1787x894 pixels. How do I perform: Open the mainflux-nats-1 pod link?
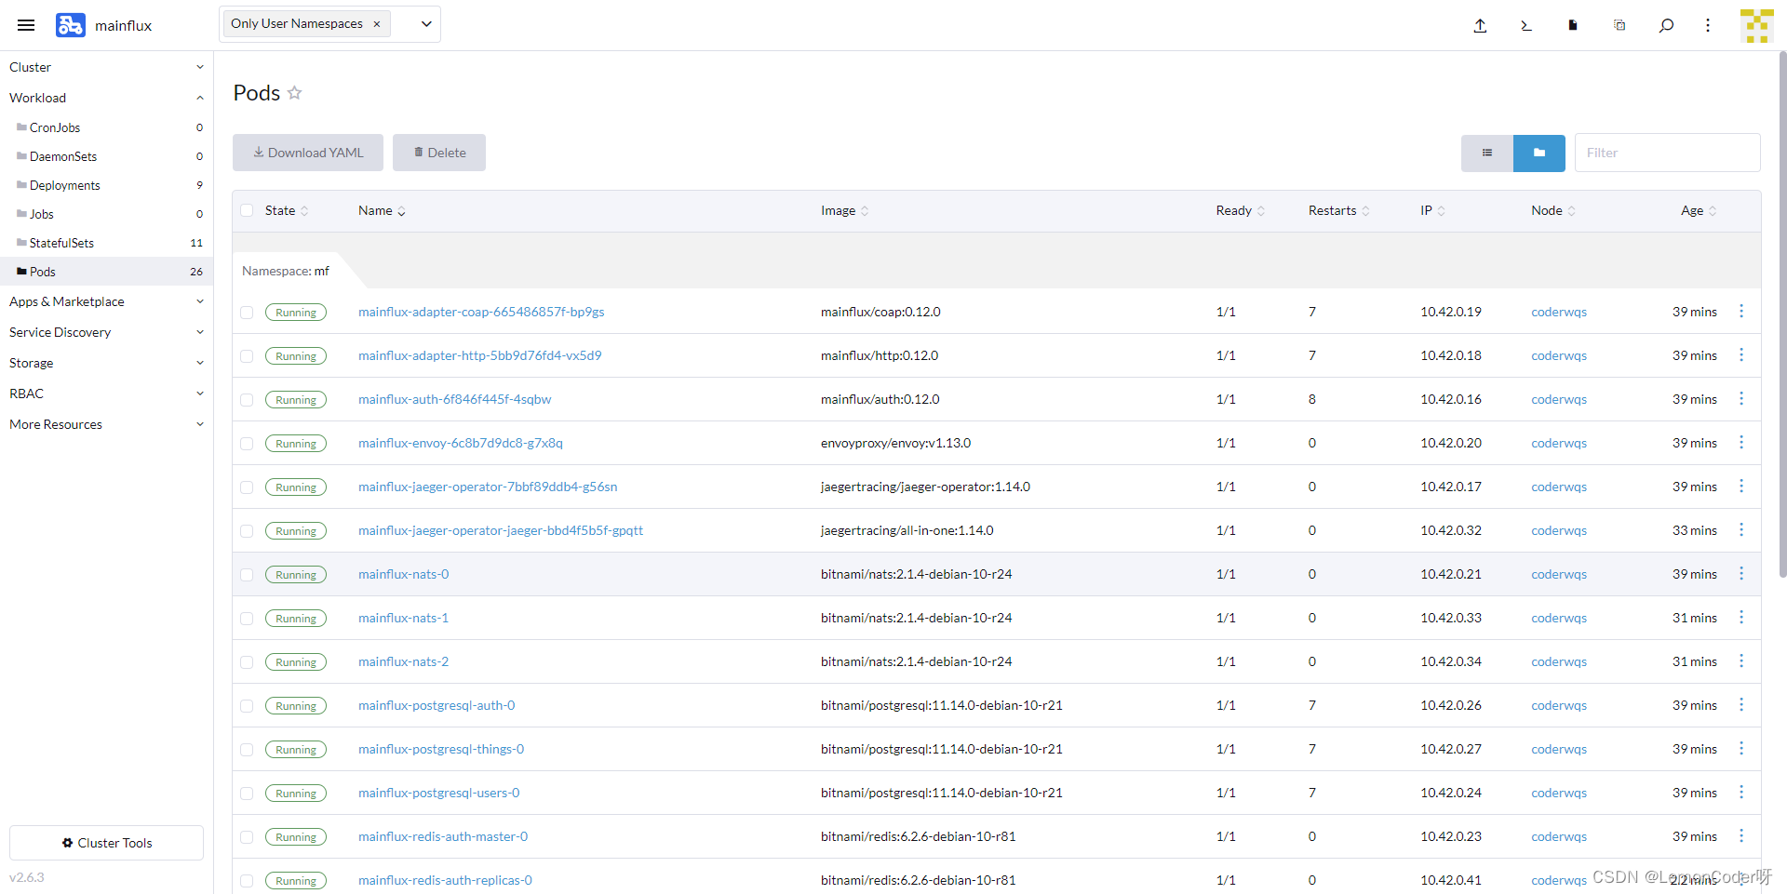tap(403, 618)
